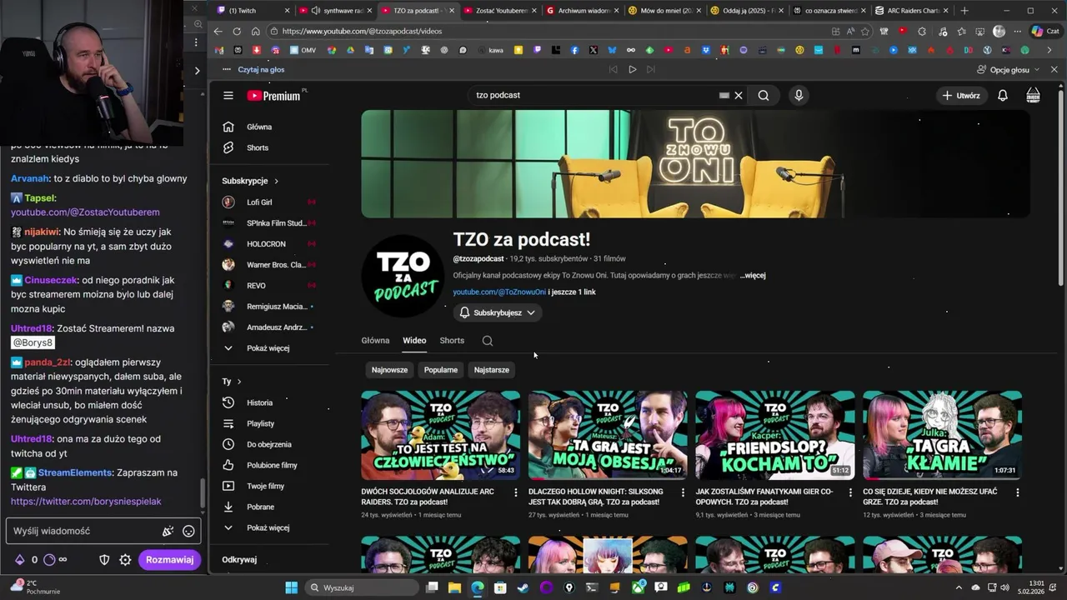Start voice search with the microphone
The width and height of the screenshot is (1067, 600).
(x=799, y=95)
